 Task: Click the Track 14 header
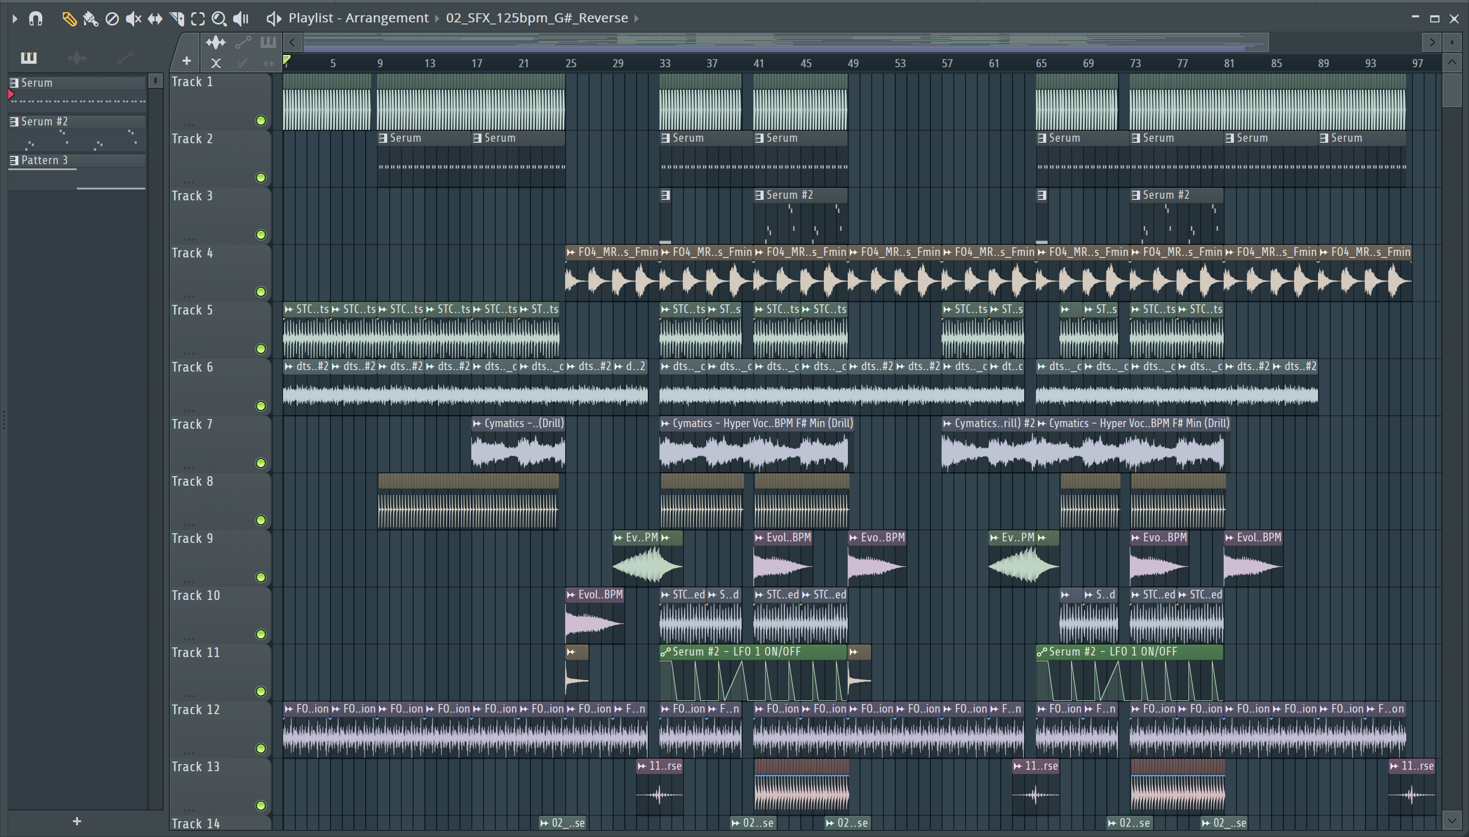(x=220, y=824)
